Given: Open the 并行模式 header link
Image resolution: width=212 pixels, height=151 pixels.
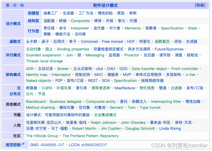Looking at the screenshot, I should 13,55.
